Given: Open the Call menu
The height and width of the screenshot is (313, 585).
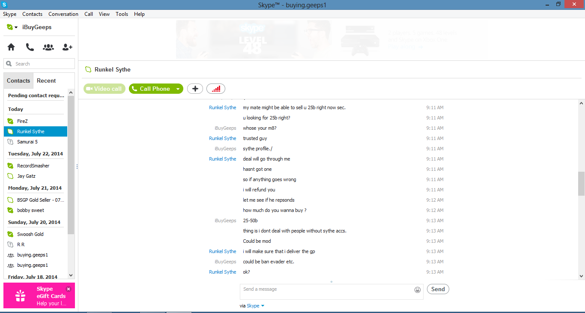Looking at the screenshot, I should 89,14.
